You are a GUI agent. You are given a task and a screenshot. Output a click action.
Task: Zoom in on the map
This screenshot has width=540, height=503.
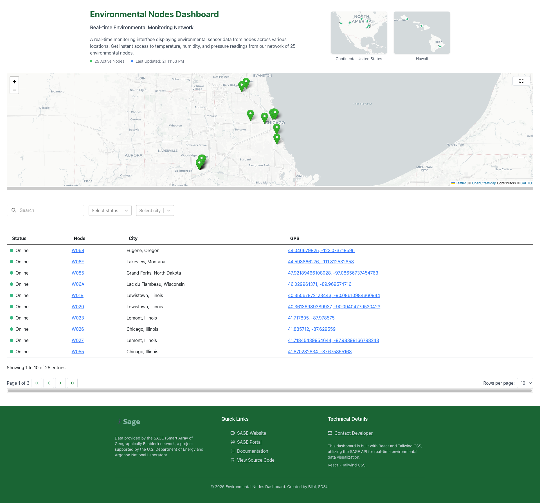(14, 81)
